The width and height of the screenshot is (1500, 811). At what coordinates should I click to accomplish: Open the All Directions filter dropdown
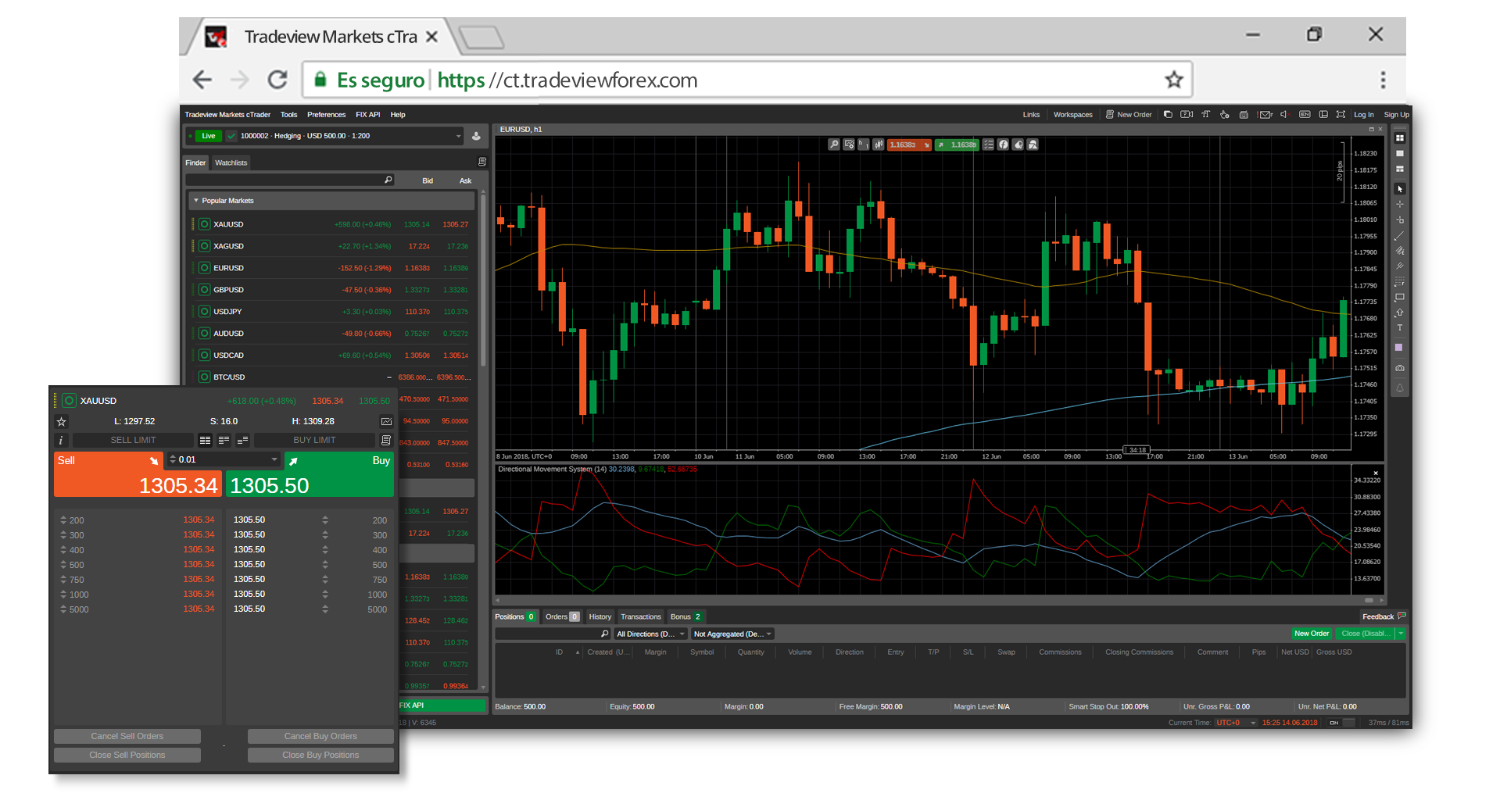click(650, 634)
